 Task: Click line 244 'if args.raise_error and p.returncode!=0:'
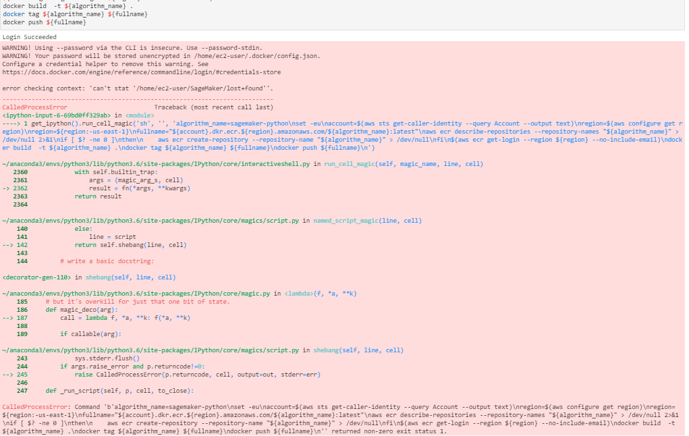point(132,366)
